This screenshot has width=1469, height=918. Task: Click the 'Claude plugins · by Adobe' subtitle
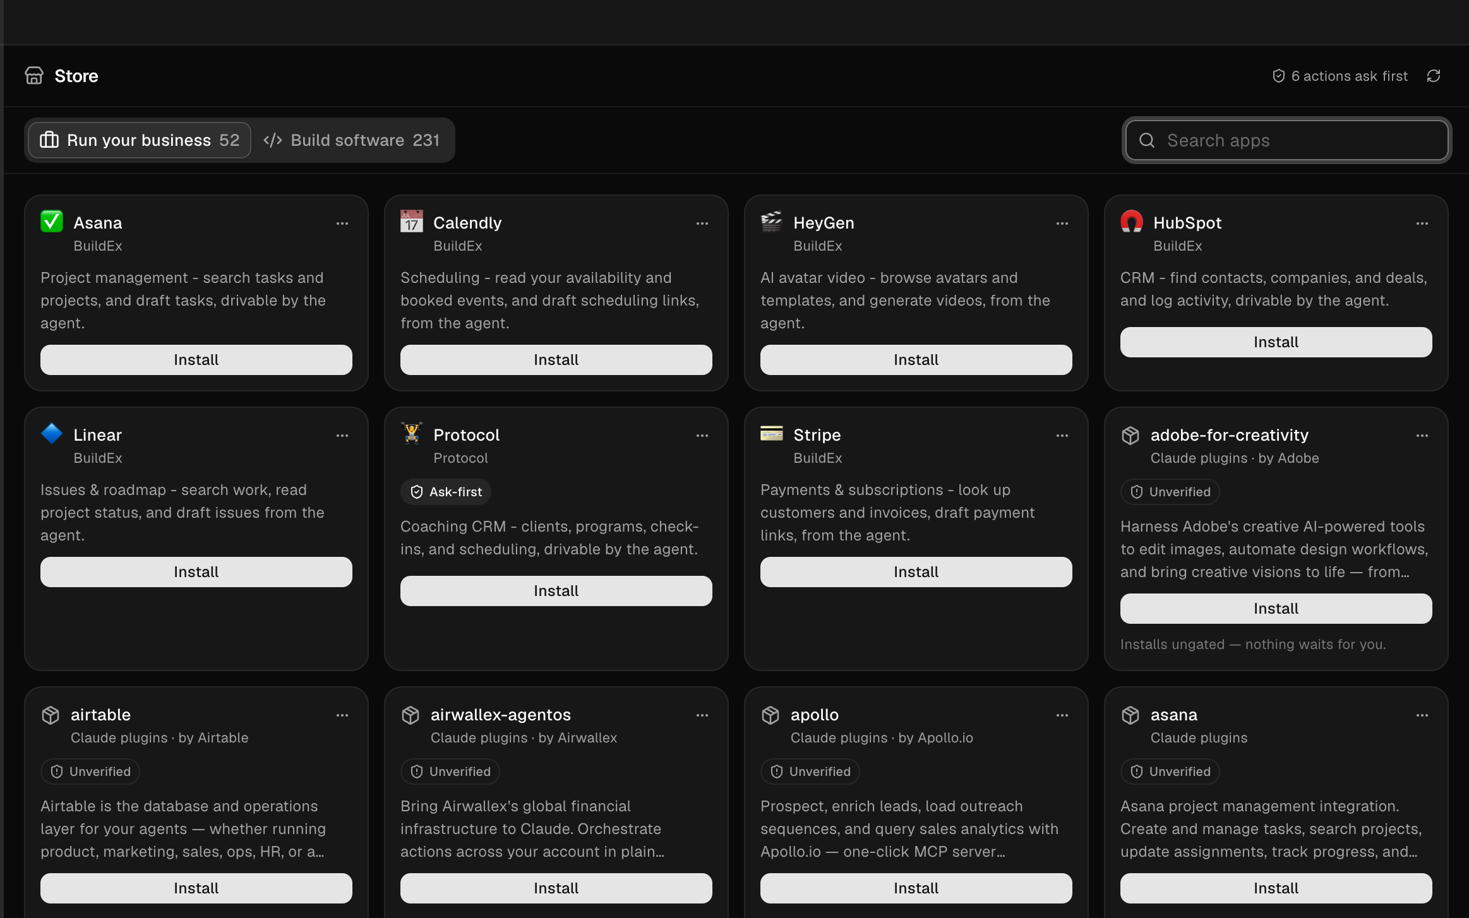(1235, 458)
